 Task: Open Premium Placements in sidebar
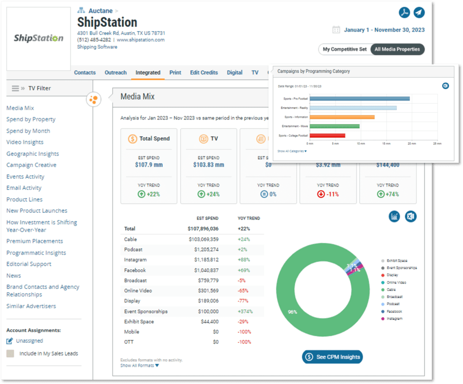34,241
